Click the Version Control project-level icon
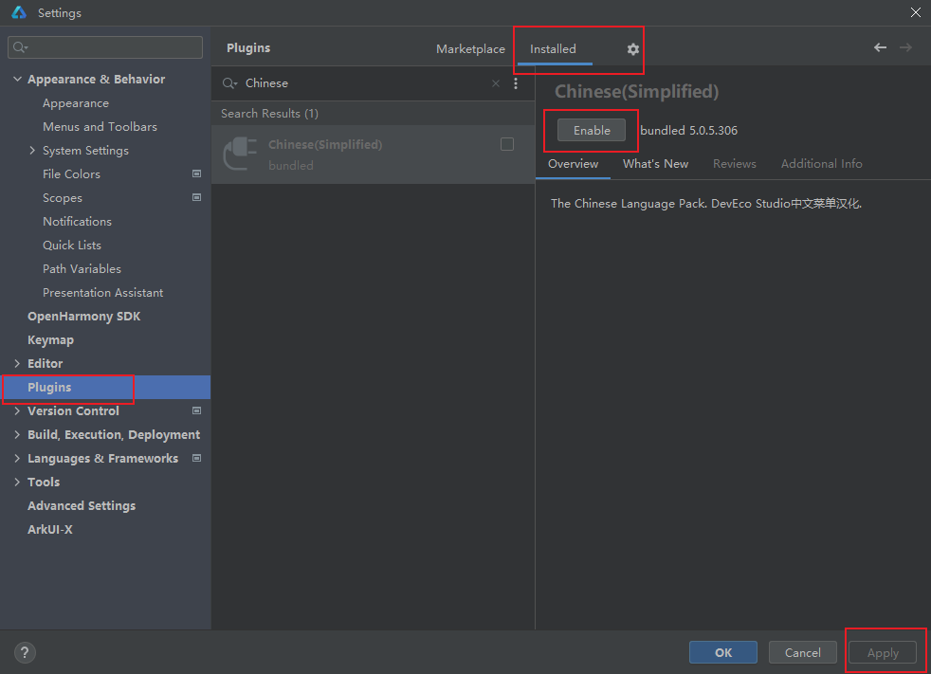The height and width of the screenshot is (674, 931). (196, 411)
